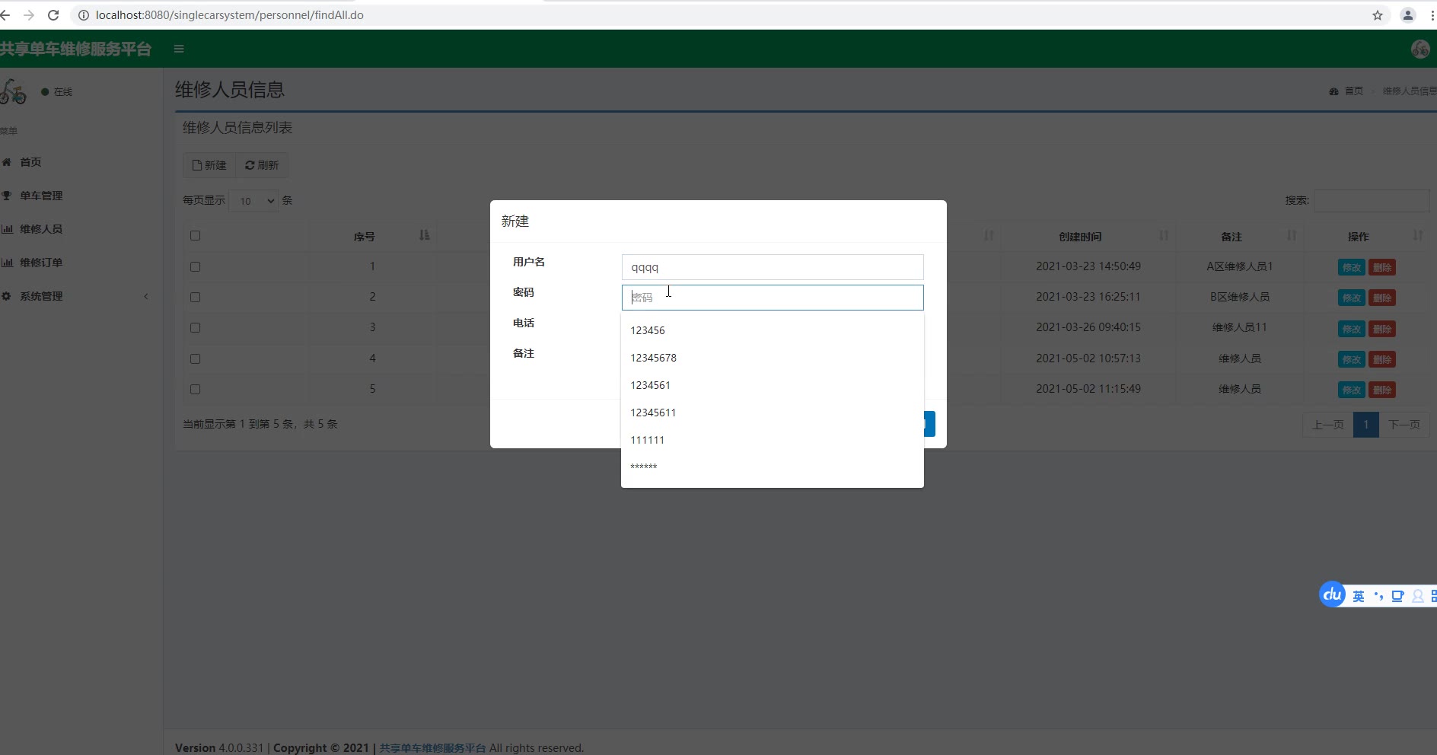Click the bicycle logo in the sidebar
Image resolution: width=1437 pixels, height=755 pixels.
[13, 91]
